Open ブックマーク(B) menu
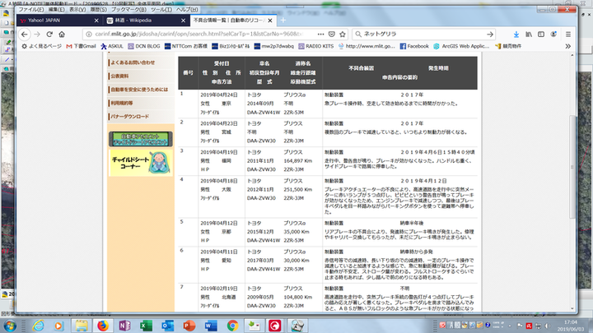Viewport: 593px width, 333px height. coord(128,9)
